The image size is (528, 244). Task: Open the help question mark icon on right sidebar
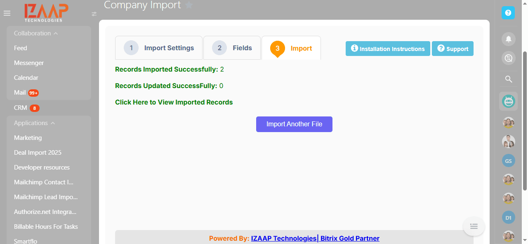click(x=508, y=13)
